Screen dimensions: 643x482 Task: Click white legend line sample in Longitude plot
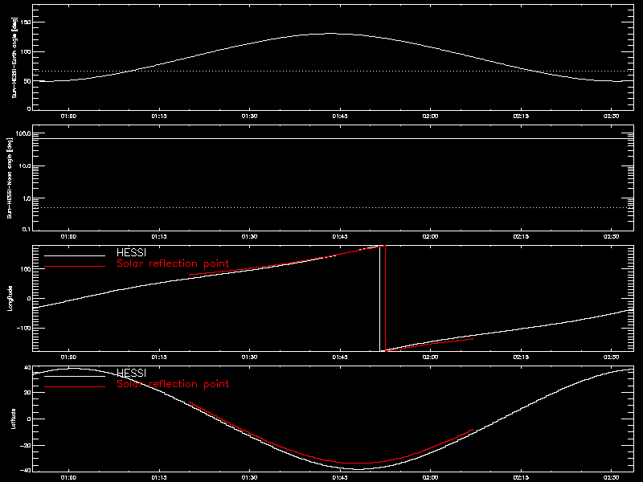coord(75,255)
